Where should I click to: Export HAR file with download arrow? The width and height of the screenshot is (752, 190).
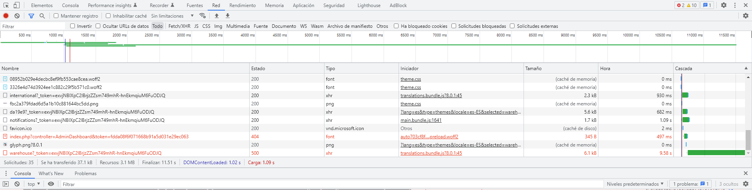tap(228, 16)
